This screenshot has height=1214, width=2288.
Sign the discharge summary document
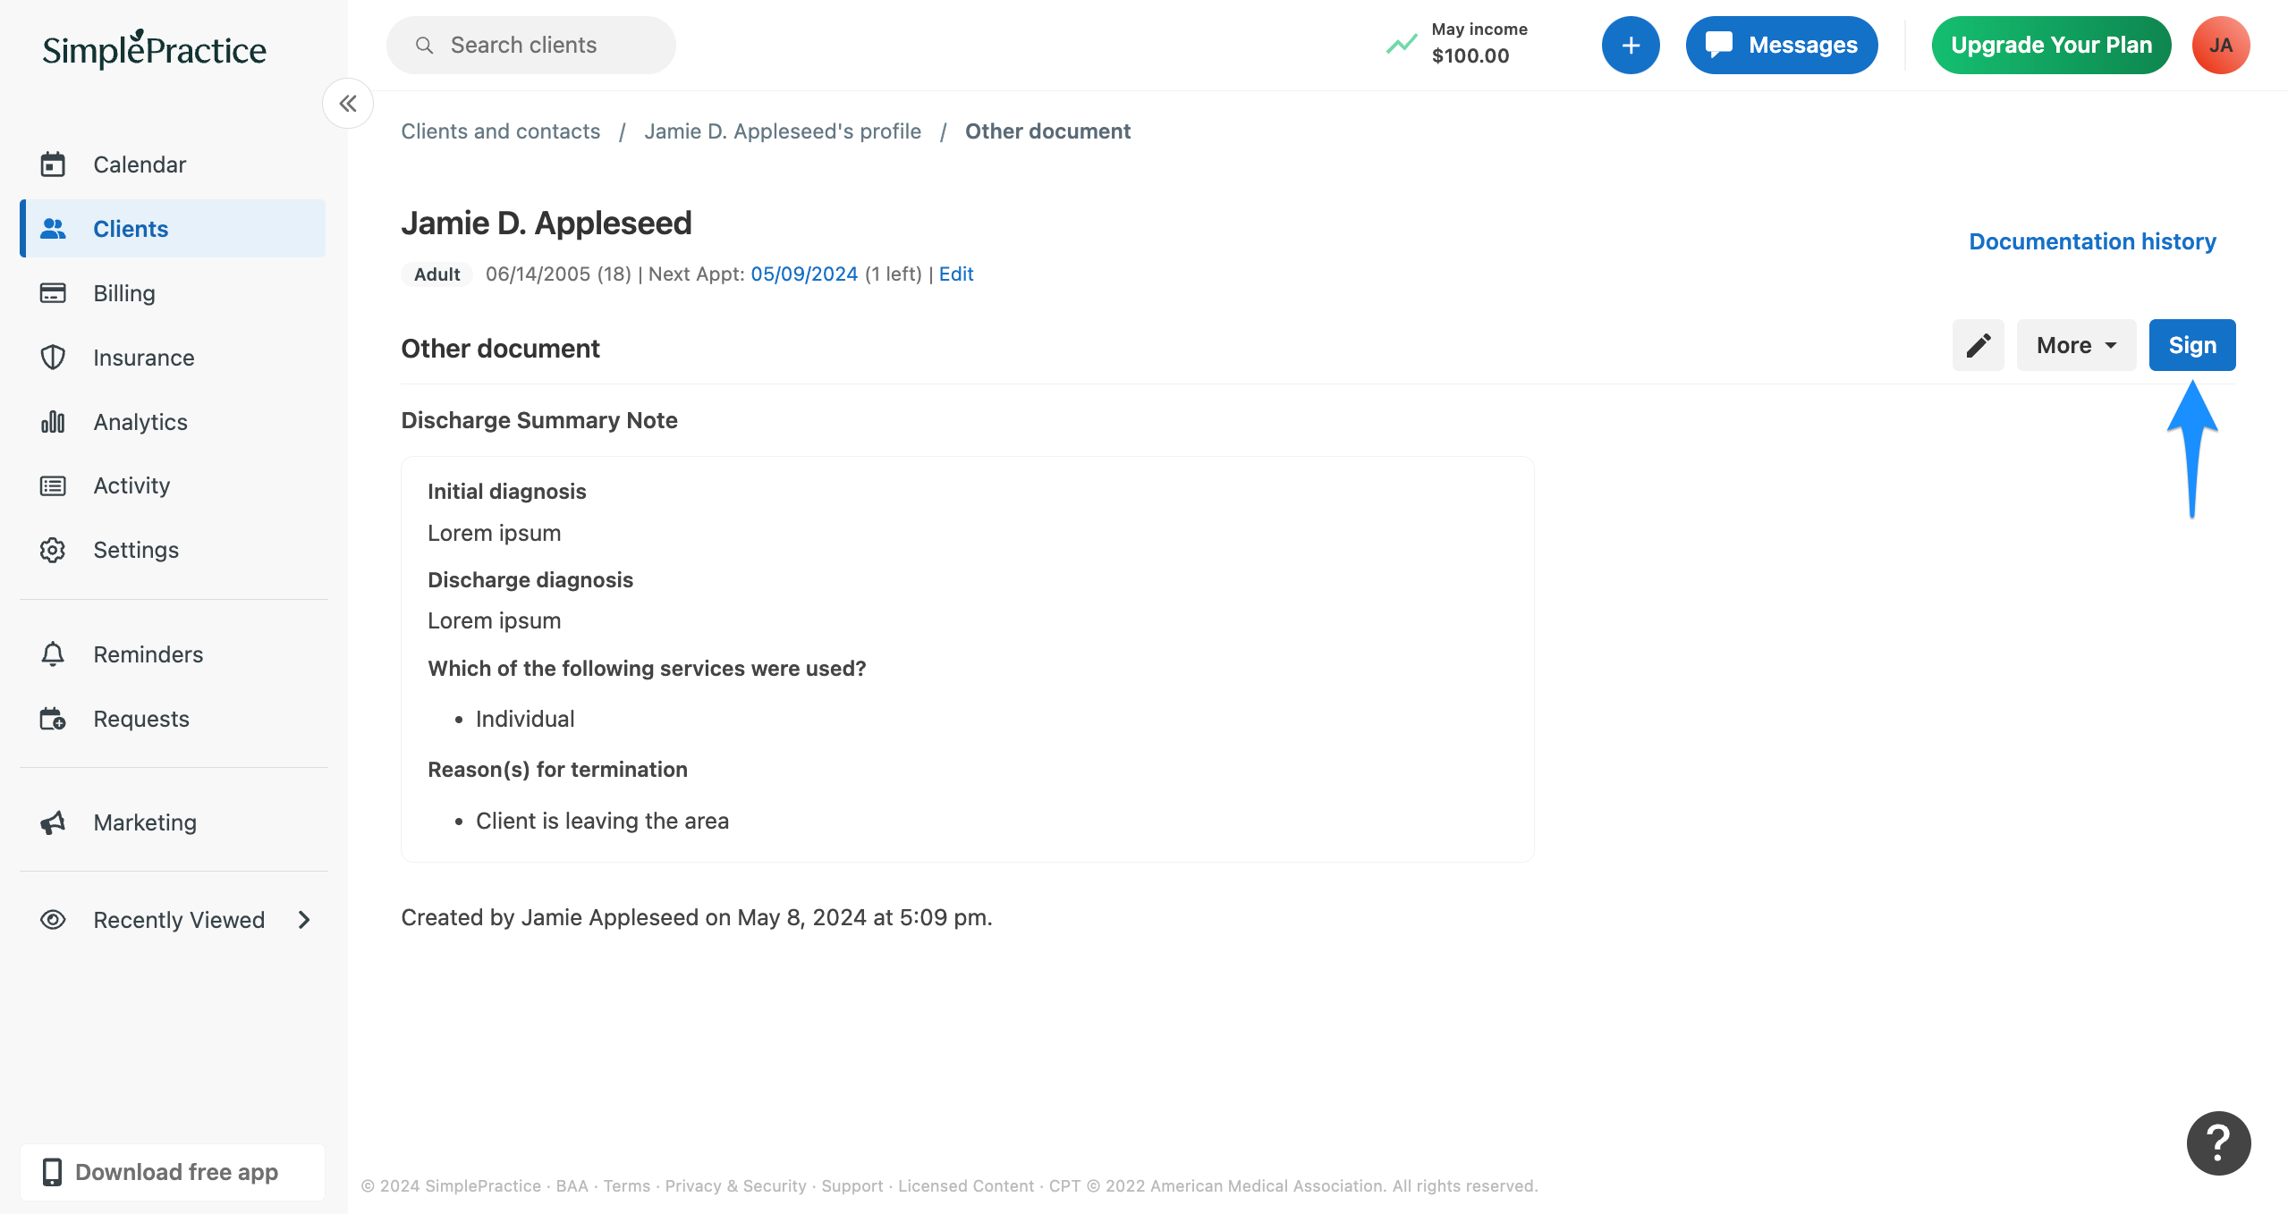tap(2191, 345)
